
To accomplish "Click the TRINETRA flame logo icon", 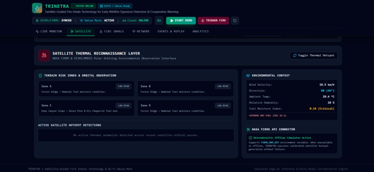I will (37, 8).
